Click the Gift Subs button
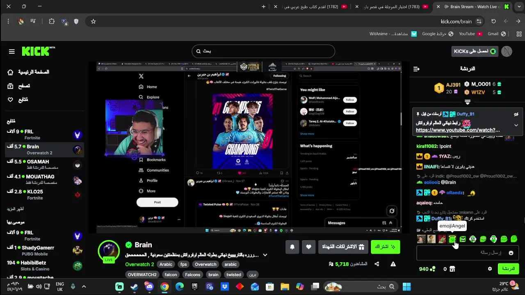Viewport: 525px width, 295px height. pyautogui.click(x=343, y=247)
